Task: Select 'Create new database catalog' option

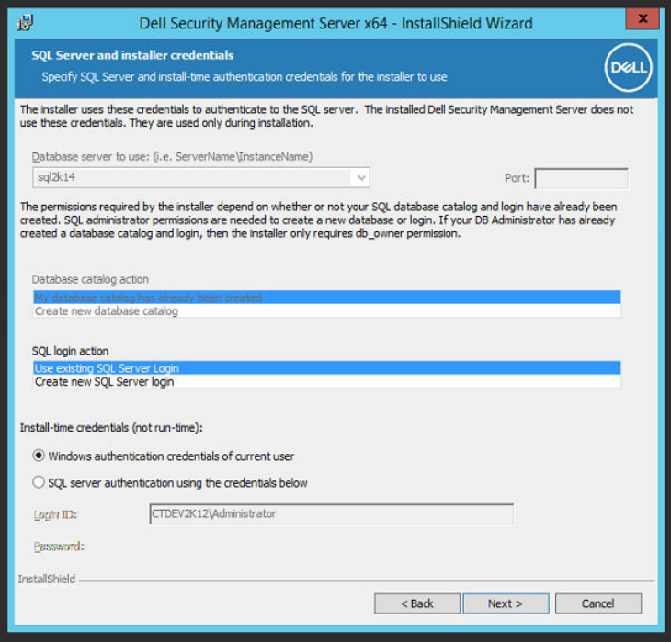Action: [327, 311]
